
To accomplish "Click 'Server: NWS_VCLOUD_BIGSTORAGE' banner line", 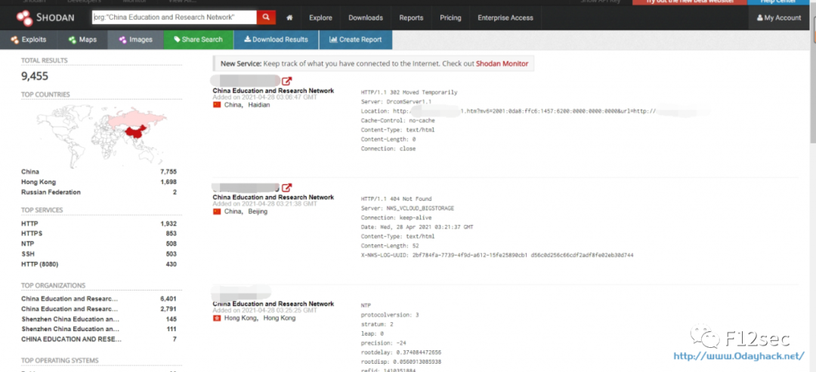I will [407, 208].
